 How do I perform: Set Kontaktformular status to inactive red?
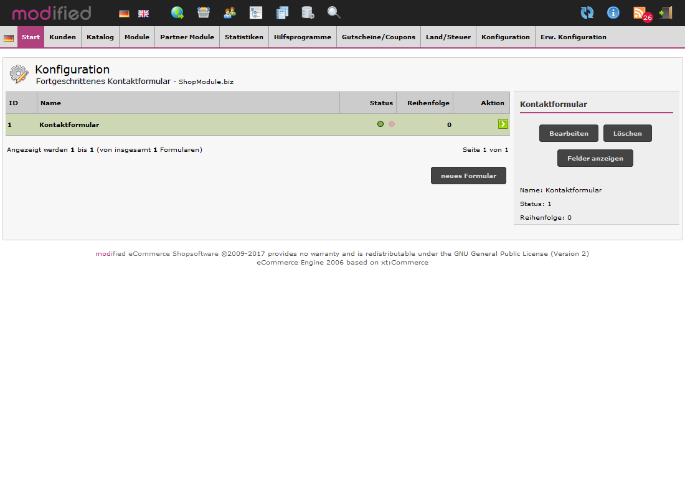coord(392,124)
